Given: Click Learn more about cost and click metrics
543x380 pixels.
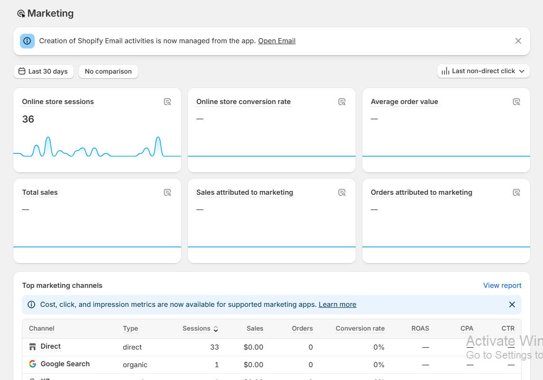Looking at the screenshot, I should [337, 304].
